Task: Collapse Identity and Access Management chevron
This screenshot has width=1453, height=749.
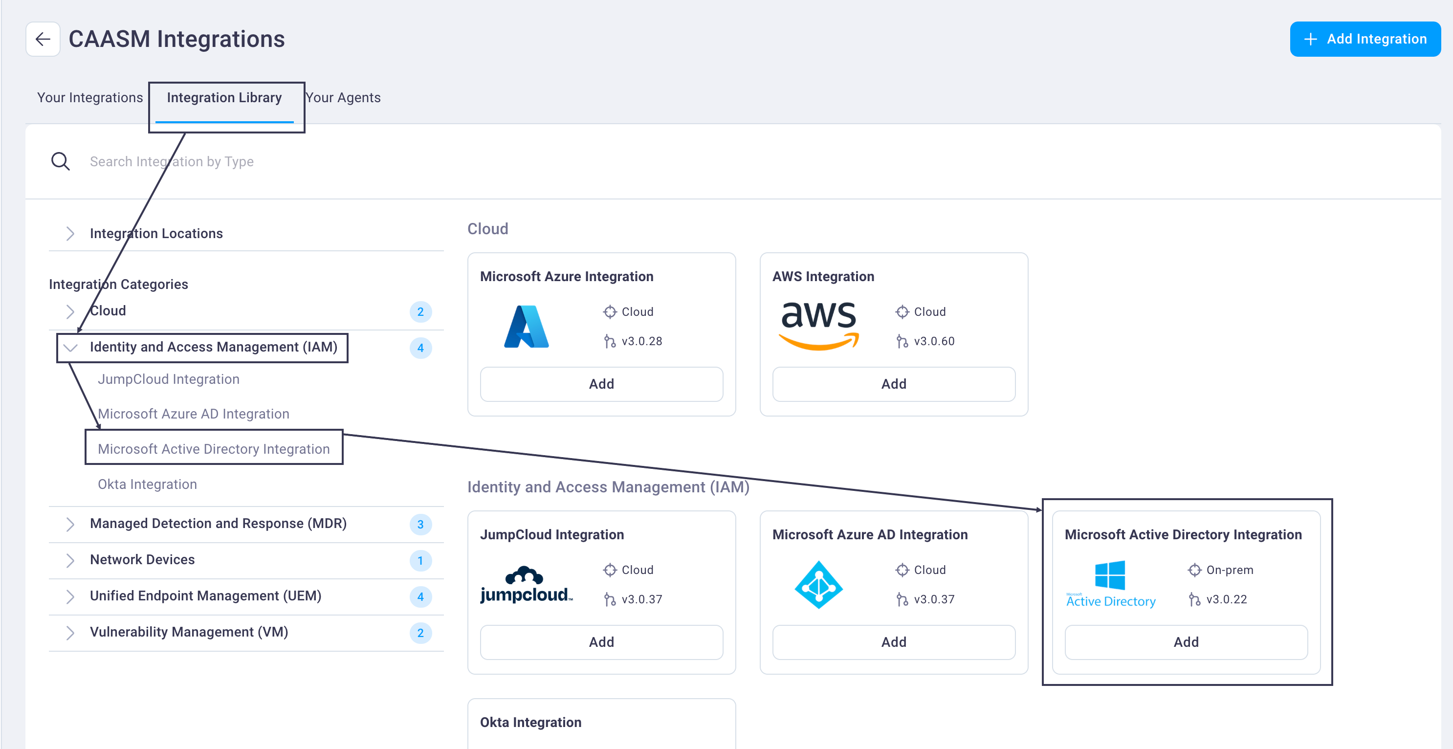Action: [70, 348]
